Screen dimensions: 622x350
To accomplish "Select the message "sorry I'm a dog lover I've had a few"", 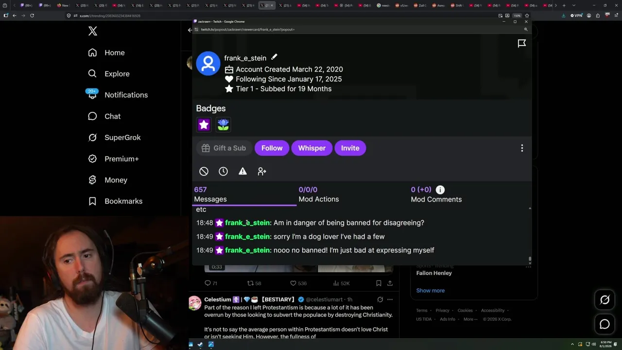I will 329,236.
